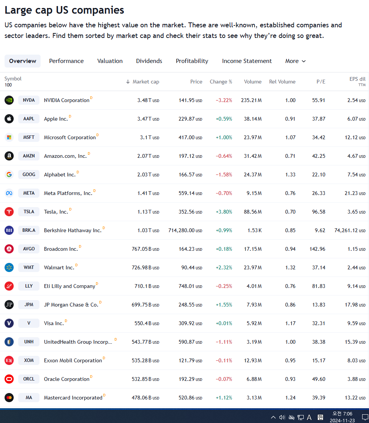Switch to the Performance tab
369x423 pixels.
[x=66, y=61]
